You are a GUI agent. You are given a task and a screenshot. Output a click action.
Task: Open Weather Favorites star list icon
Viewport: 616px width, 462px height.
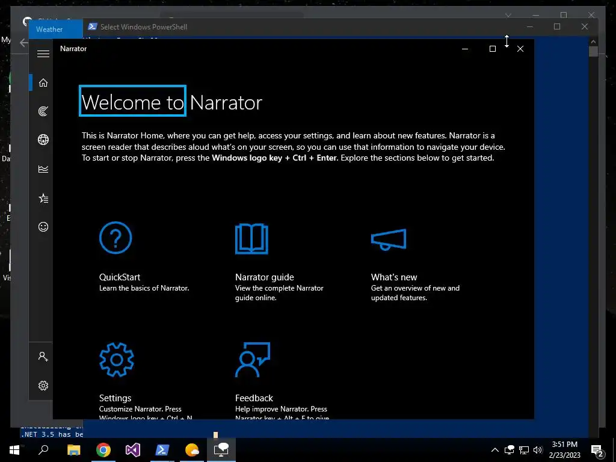click(43, 198)
